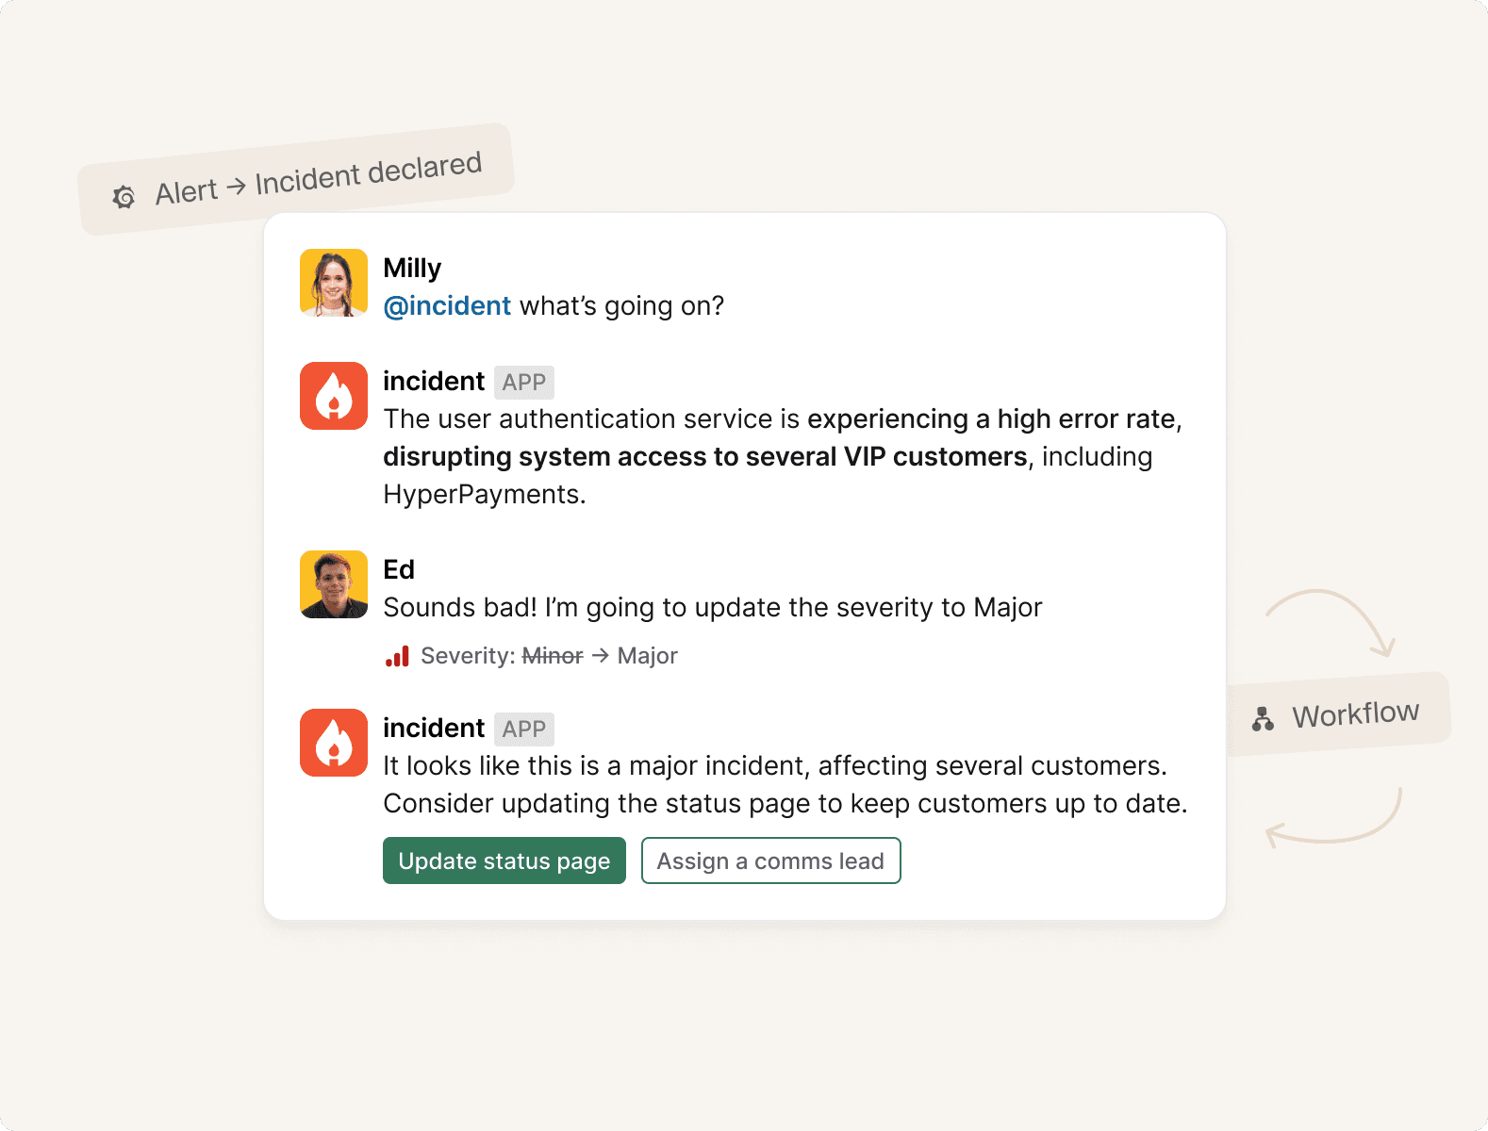Click the Update status page button
This screenshot has width=1488, height=1131.
click(504, 861)
